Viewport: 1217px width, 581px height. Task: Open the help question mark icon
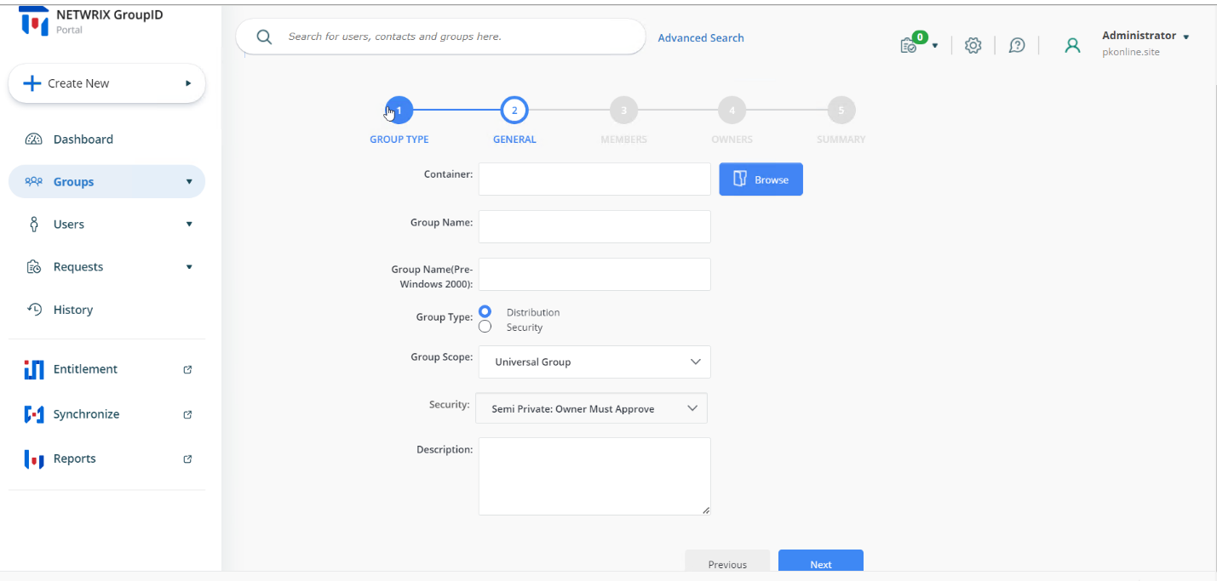[1017, 45]
